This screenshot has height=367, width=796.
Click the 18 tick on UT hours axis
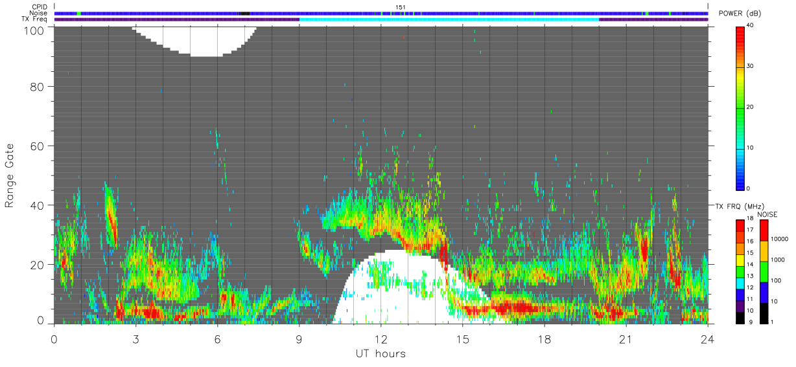544,339
